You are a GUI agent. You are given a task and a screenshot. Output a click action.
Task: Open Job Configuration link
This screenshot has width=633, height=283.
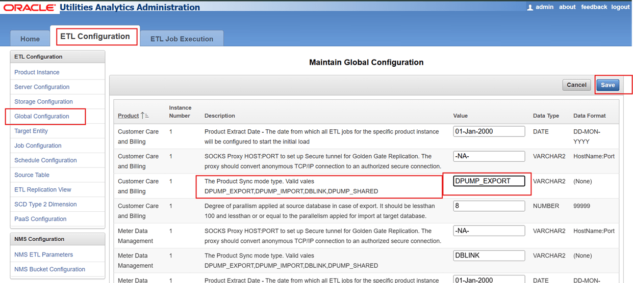(38, 146)
